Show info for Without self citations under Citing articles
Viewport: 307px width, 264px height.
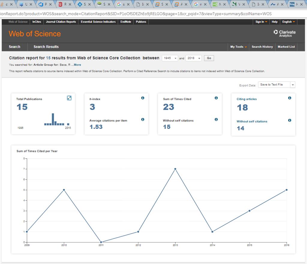[x=290, y=120]
